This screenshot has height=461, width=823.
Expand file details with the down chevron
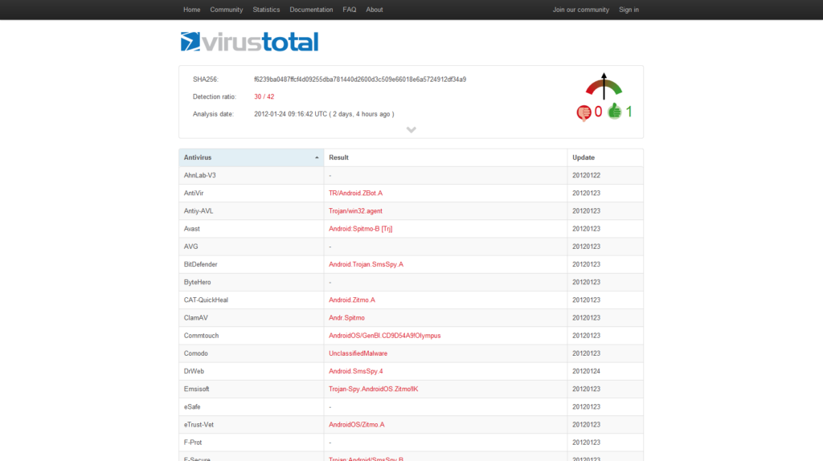pyautogui.click(x=411, y=130)
